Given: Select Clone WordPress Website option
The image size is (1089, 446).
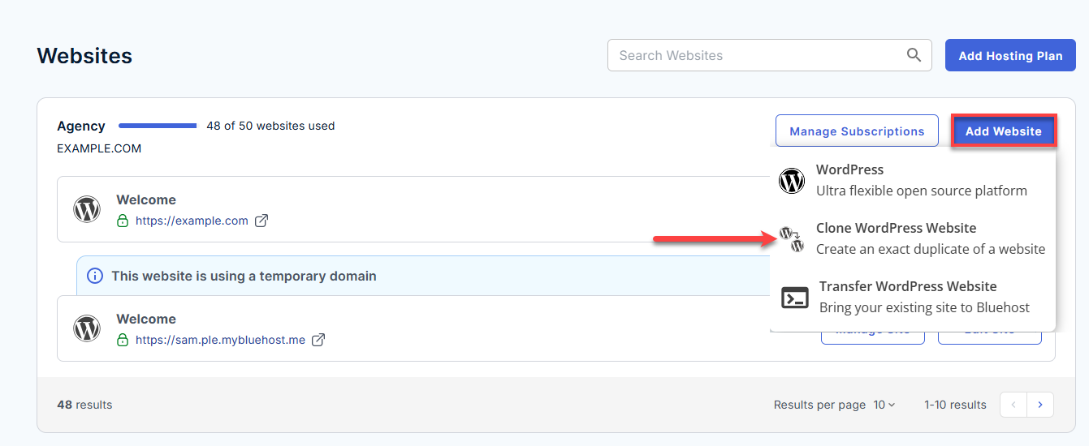Looking at the screenshot, I should pos(913,238).
